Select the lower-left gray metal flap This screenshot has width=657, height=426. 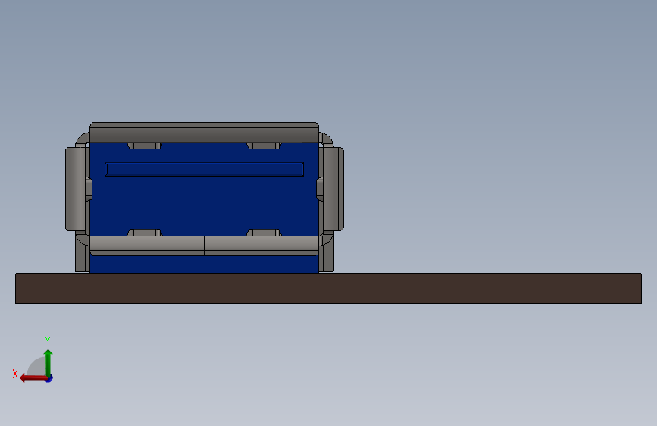[x=147, y=246]
